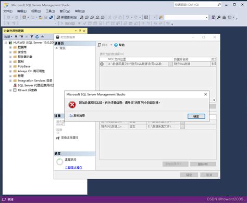
Task: Open the 视图 menu
Action: [36, 11]
